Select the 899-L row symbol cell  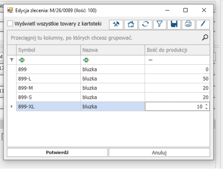coord(48,79)
